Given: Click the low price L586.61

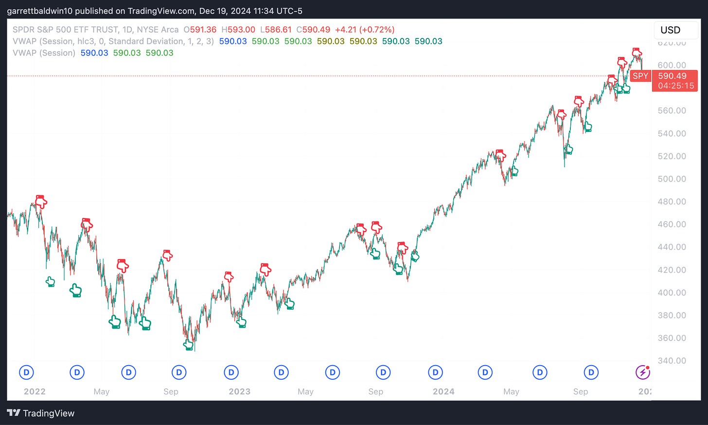Looking at the screenshot, I should tap(276, 30).
